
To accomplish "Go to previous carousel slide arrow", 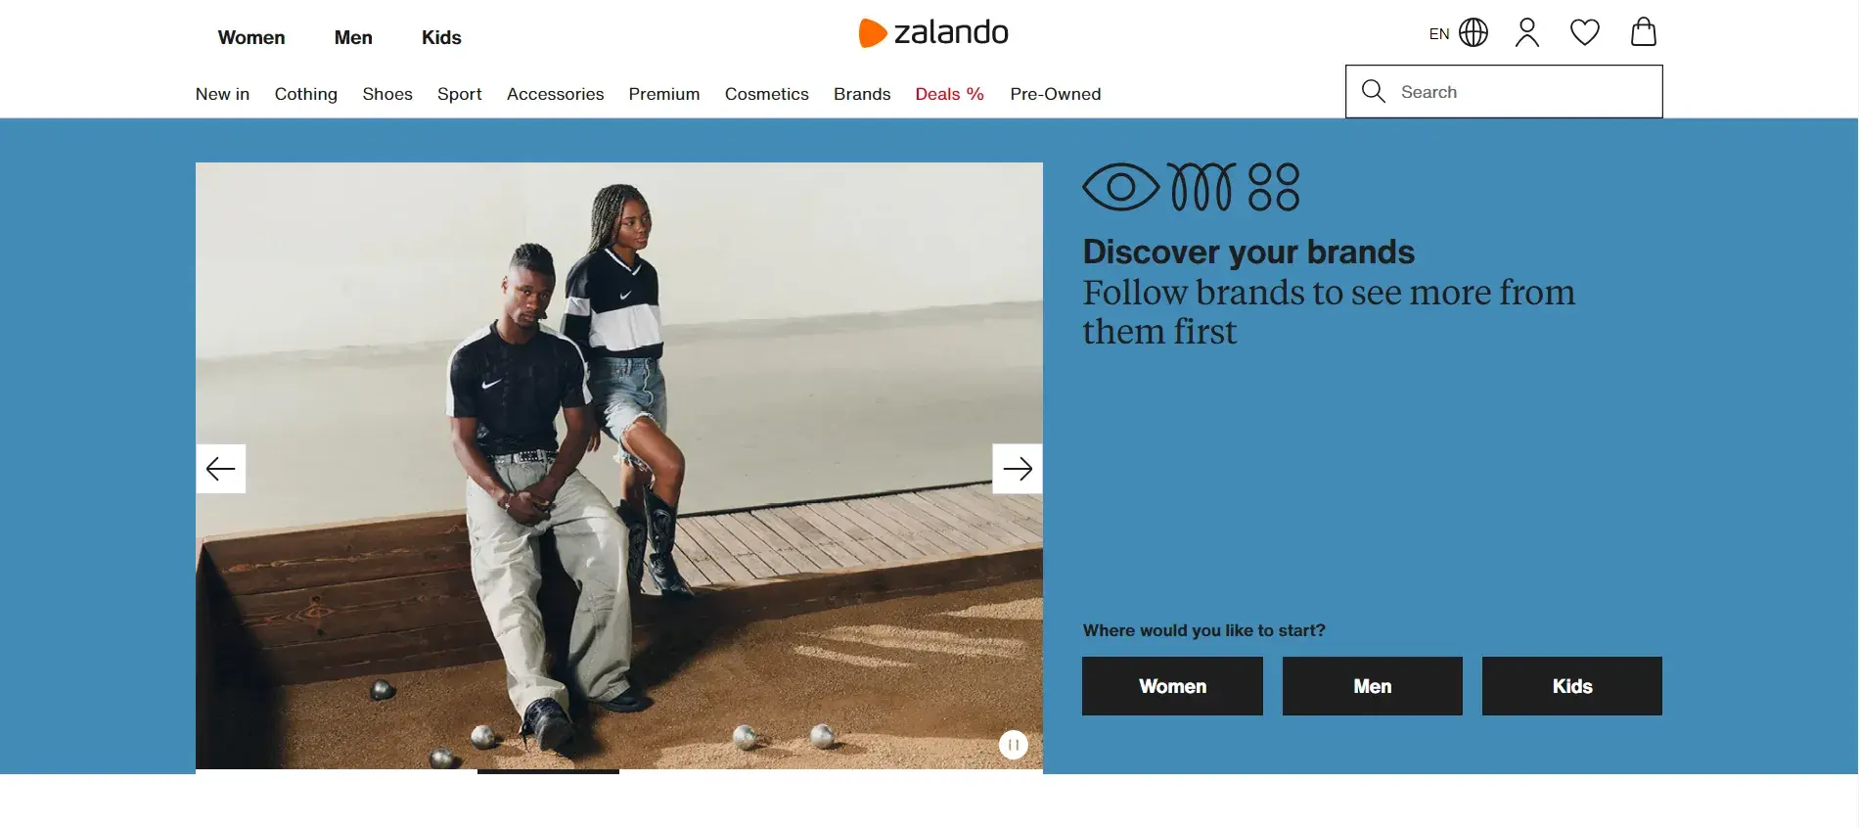I will pos(221,469).
